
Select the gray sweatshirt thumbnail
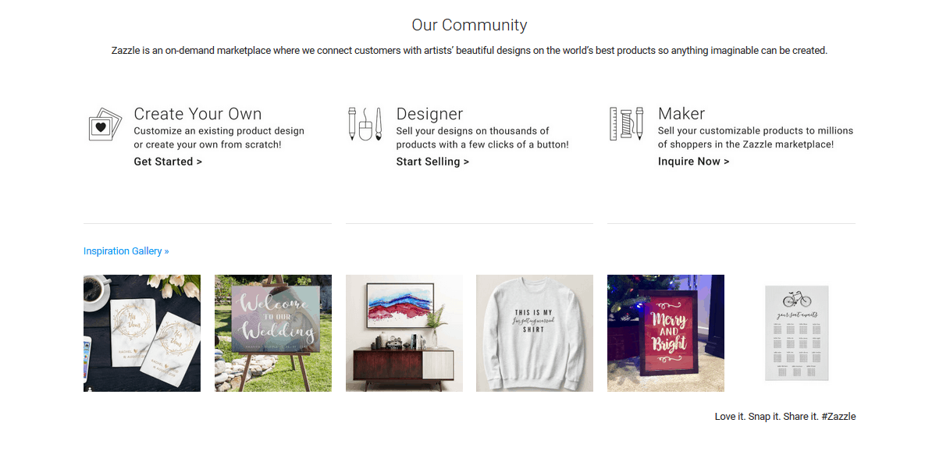click(x=535, y=333)
